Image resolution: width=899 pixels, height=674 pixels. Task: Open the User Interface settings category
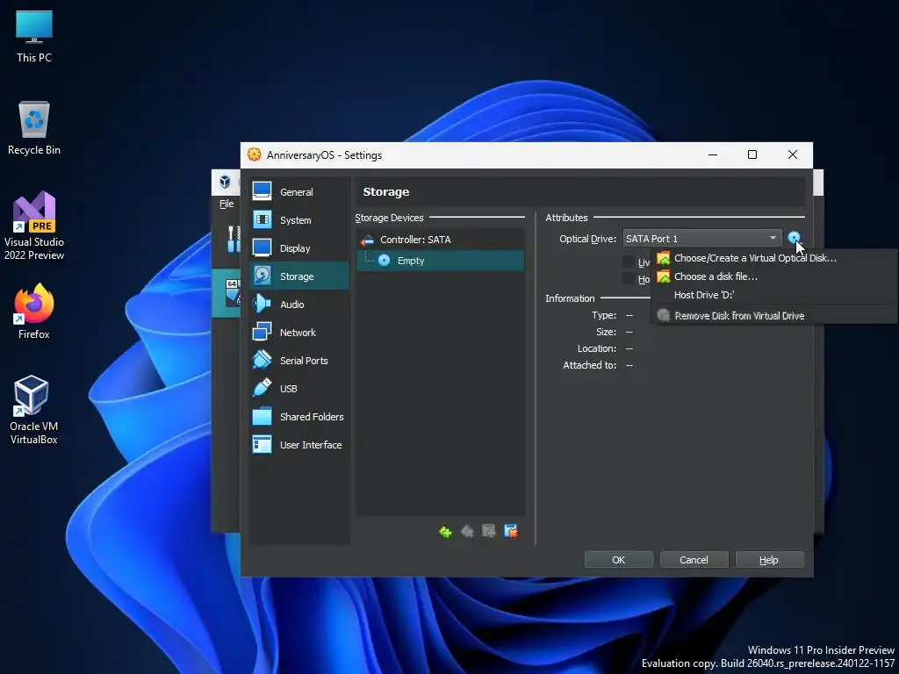point(299,445)
